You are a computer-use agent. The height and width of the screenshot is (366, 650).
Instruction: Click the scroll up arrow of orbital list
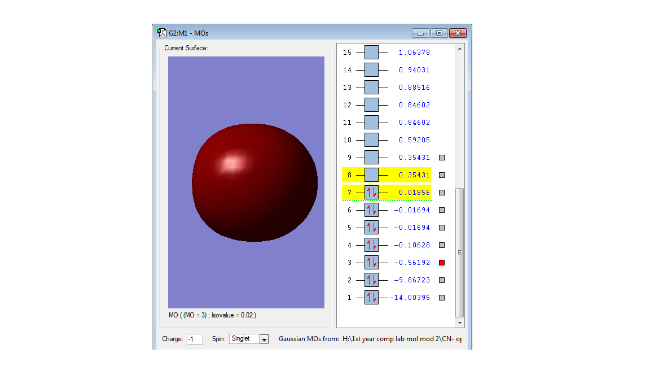pyautogui.click(x=460, y=49)
